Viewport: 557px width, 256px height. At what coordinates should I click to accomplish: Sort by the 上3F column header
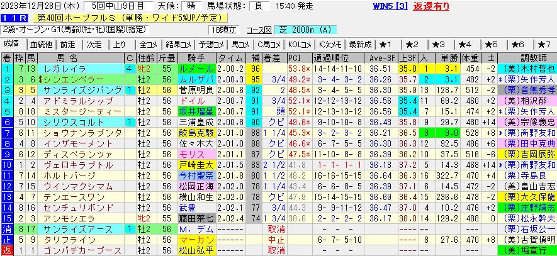(x=408, y=57)
